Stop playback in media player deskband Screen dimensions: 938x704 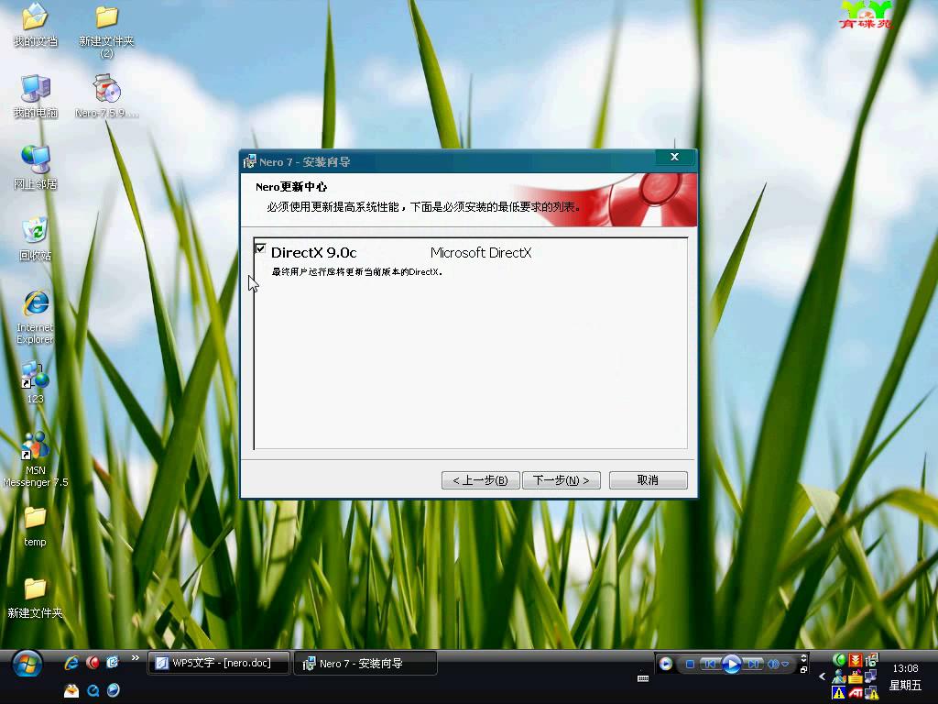pyautogui.click(x=690, y=664)
